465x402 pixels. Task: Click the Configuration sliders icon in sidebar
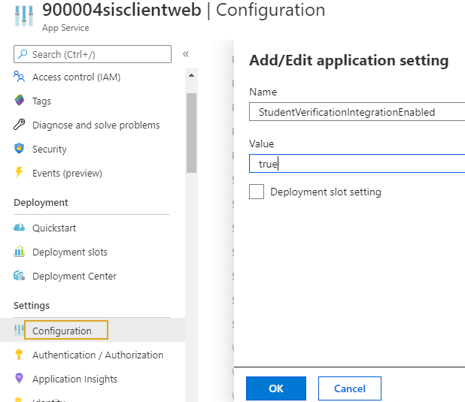point(19,331)
